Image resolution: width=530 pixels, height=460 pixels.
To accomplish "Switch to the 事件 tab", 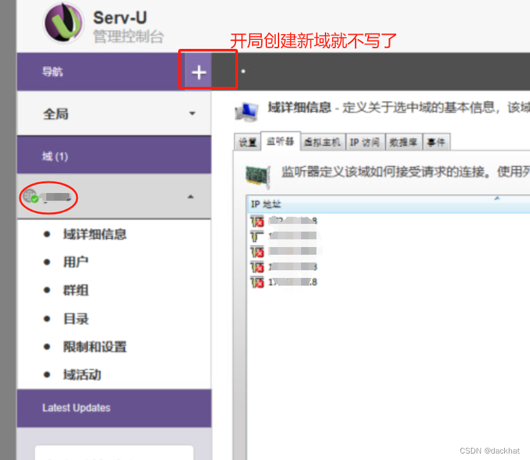I will (x=437, y=142).
